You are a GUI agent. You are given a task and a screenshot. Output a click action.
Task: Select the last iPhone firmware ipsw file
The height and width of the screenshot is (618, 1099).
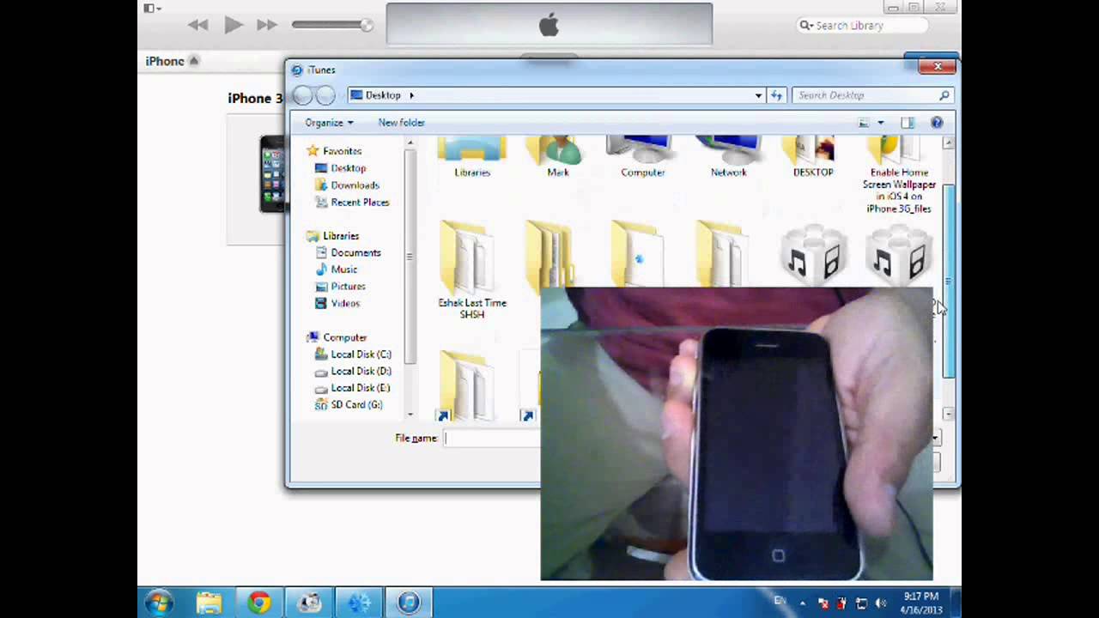(899, 256)
